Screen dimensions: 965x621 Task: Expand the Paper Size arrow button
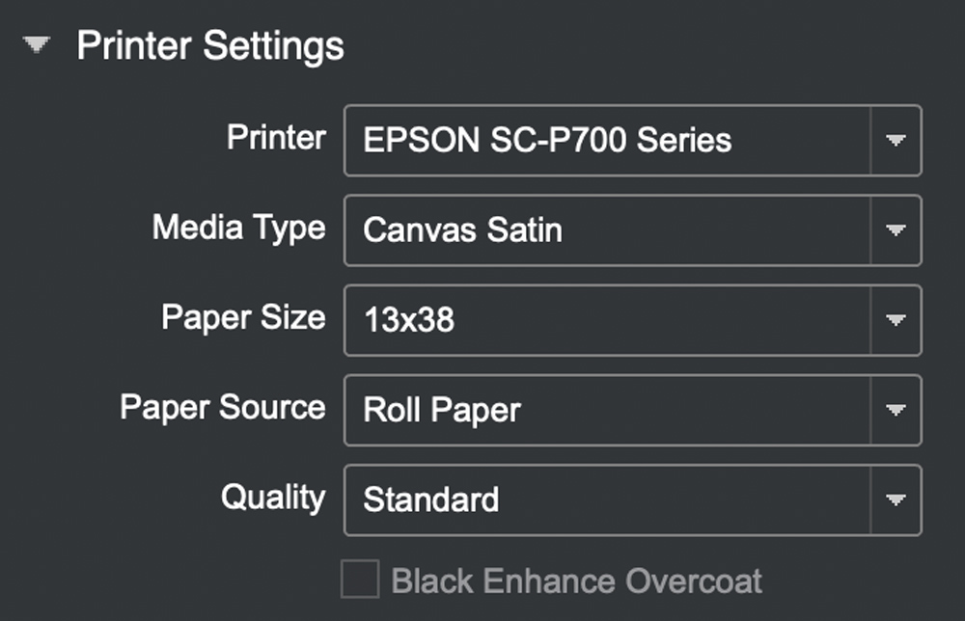pos(896,320)
